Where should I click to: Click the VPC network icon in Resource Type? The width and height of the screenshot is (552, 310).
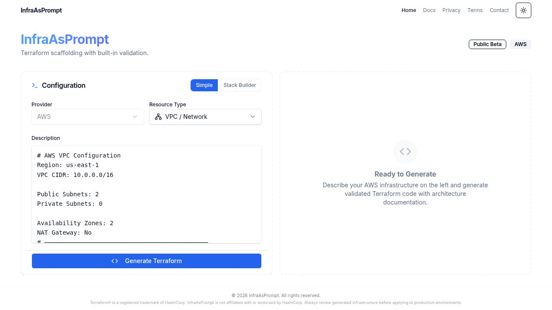[x=158, y=117]
